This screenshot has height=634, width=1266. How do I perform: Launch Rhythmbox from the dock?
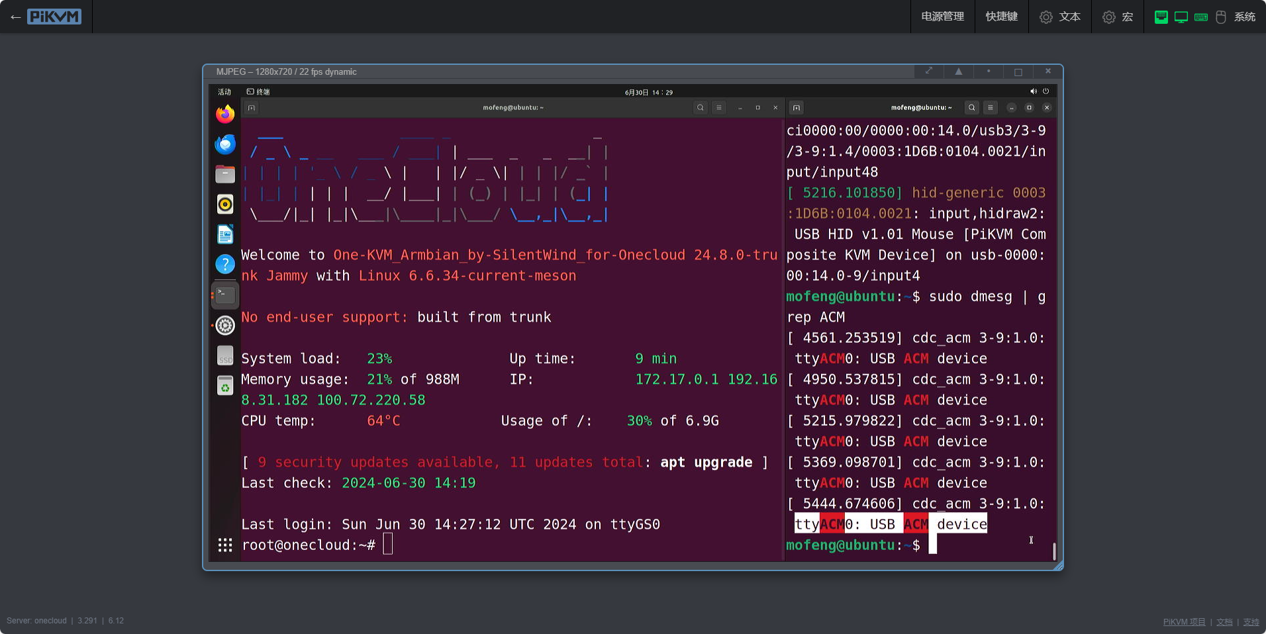pyautogui.click(x=225, y=204)
